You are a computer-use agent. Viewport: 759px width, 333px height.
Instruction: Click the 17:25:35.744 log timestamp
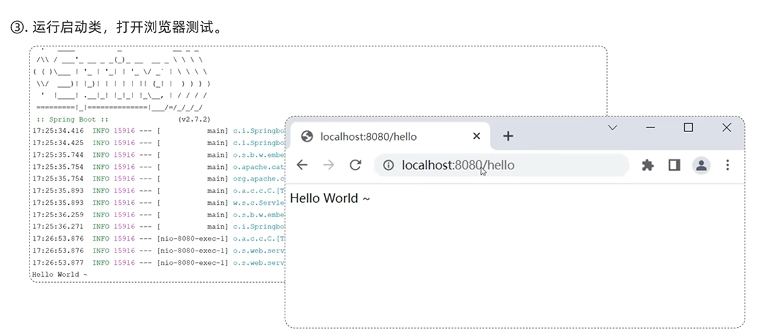click(x=58, y=155)
